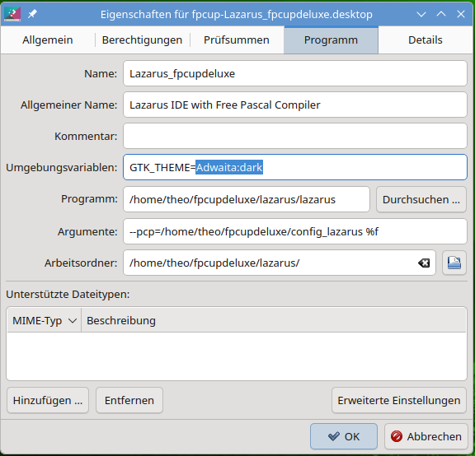The height and width of the screenshot is (456, 475).
Task: Cancel with the Abbrechen button
Action: 426,436
